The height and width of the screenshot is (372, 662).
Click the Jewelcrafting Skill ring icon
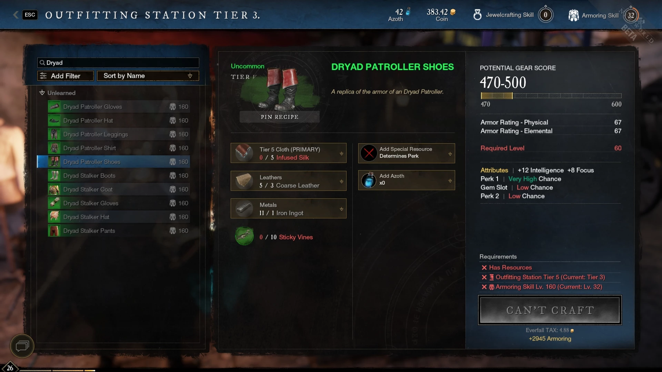click(x=478, y=15)
